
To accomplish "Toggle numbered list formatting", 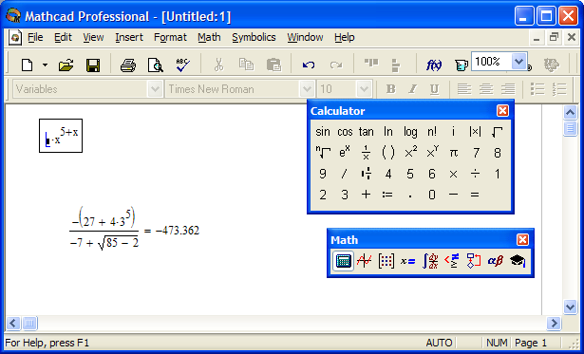I will (559, 89).
